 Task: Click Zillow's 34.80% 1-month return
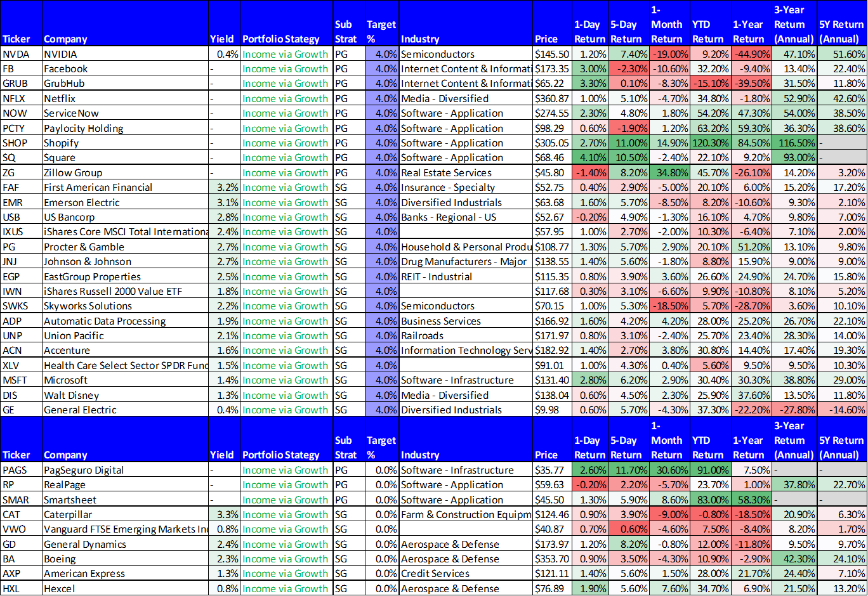[669, 172]
